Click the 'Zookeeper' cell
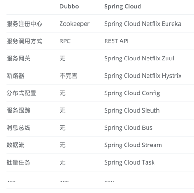This screenshot has width=194, height=193. tap(74, 24)
